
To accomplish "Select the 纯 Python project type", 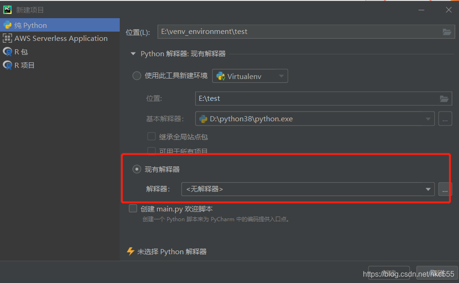I will [x=60, y=25].
